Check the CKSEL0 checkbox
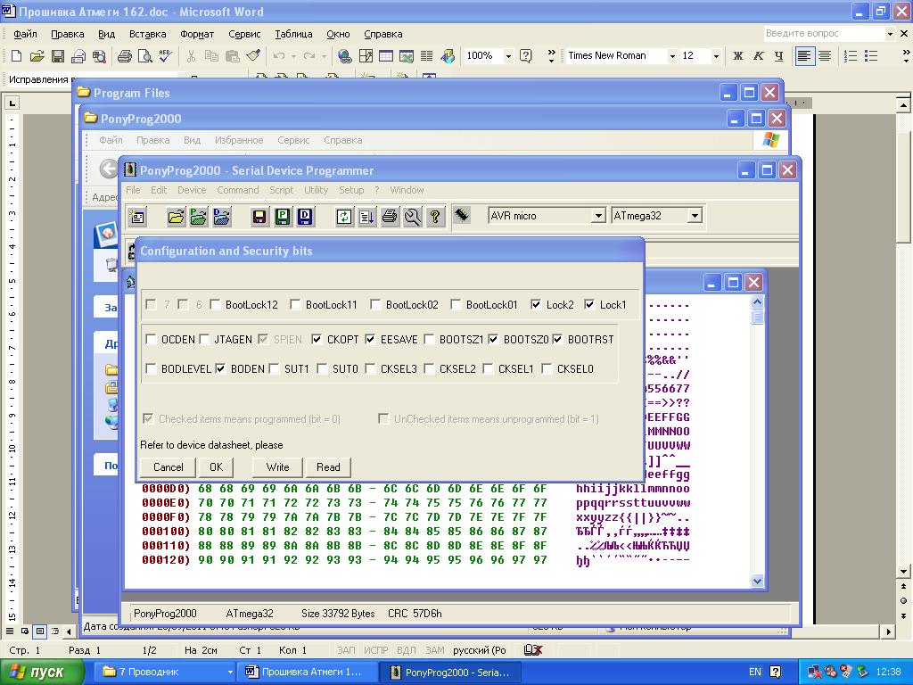913x685 pixels. [x=547, y=368]
